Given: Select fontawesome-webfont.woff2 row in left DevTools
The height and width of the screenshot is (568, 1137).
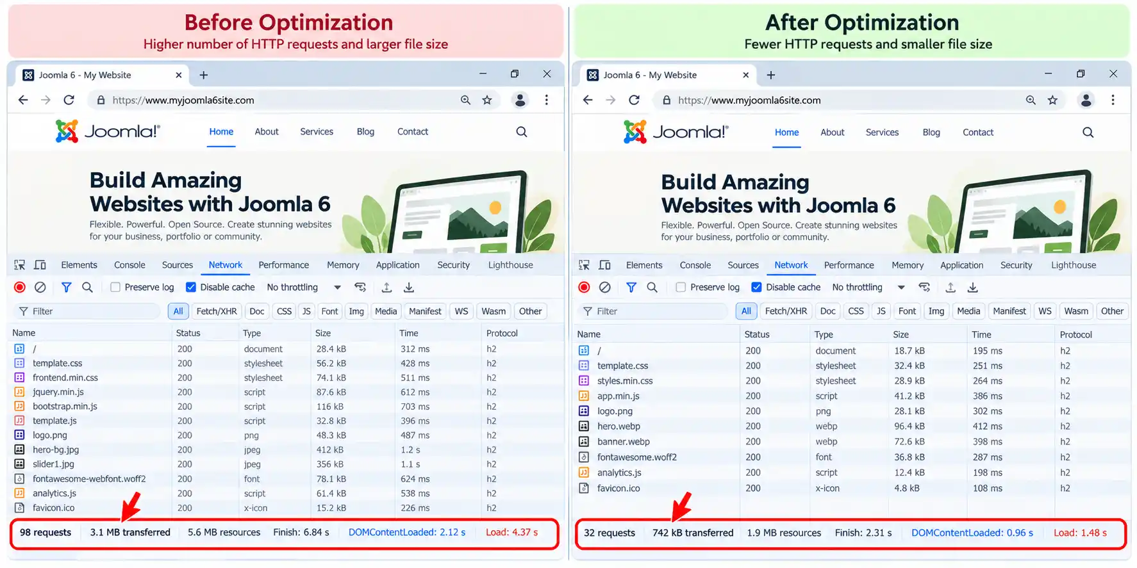Looking at the screenshot, I should pyautogui.click(x=285, y=478).
